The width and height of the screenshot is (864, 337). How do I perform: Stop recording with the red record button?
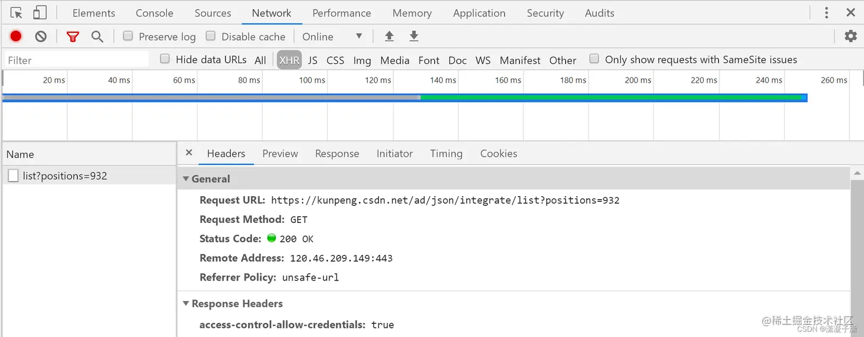(15, 36)
